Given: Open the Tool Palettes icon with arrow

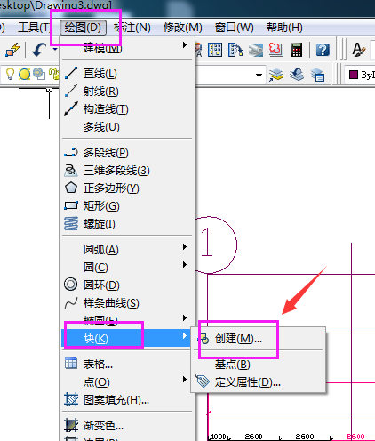Looking at the screenshot, I should (235, 50).
